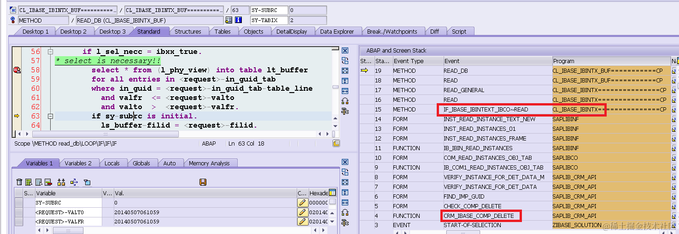Switch to the Desktop 1 tab
The width and height of the screenshot is (679, 234).
point(35,31)
